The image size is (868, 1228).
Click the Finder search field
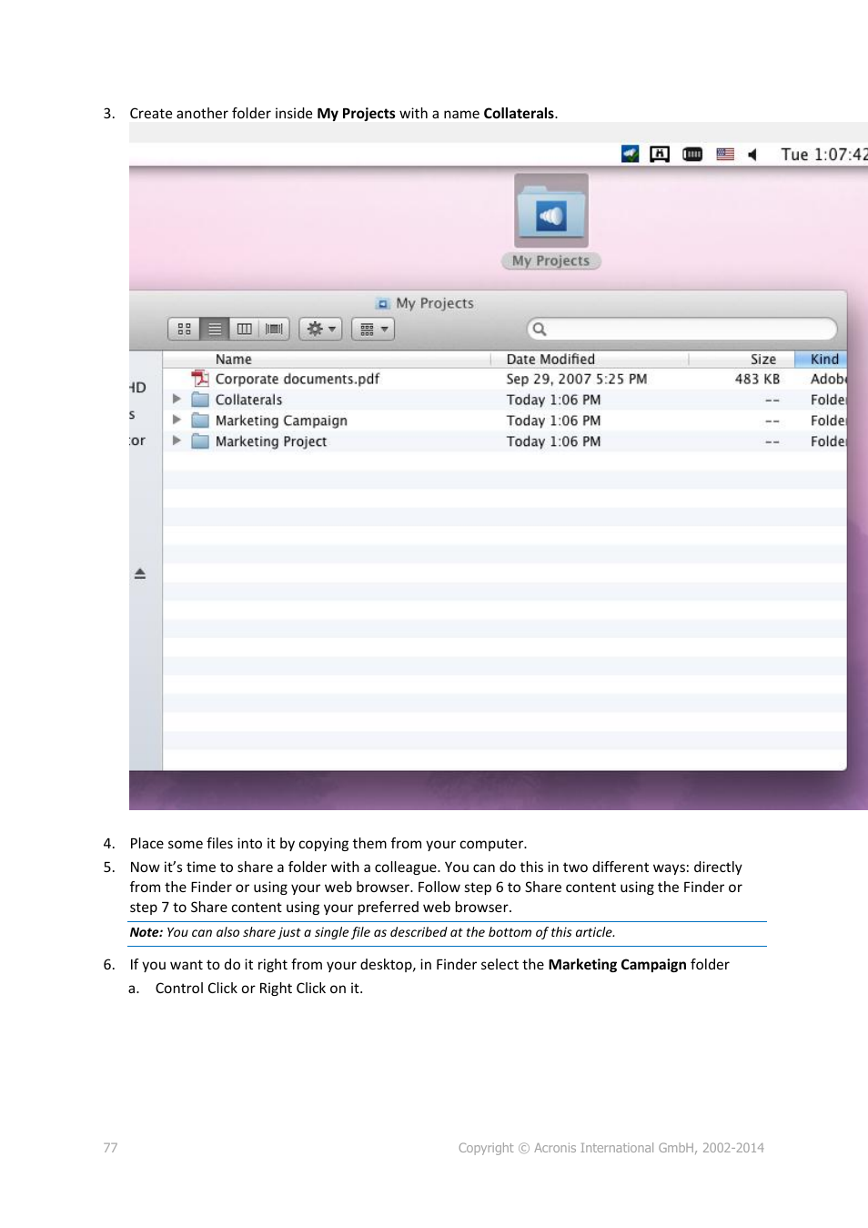[x=682, y=329]
